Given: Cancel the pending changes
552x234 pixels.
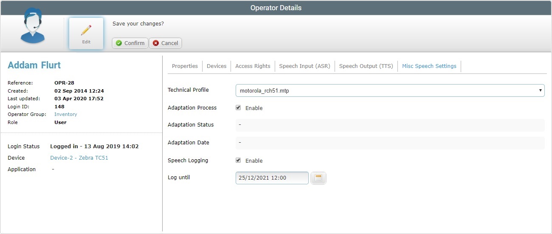Looking at the screenshot, I should (x=165, y=43).
